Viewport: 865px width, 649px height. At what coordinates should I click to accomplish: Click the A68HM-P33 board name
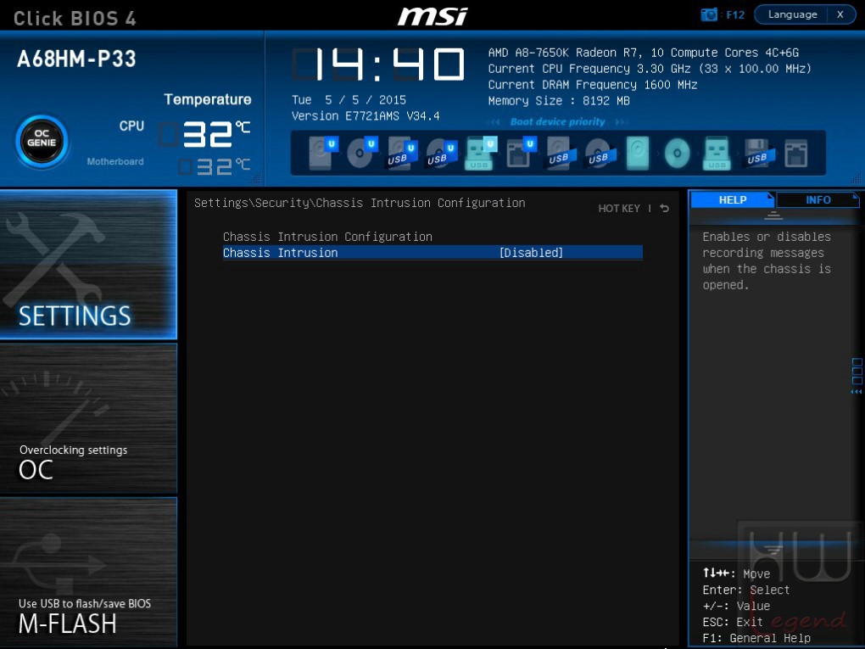click(76, 59)
